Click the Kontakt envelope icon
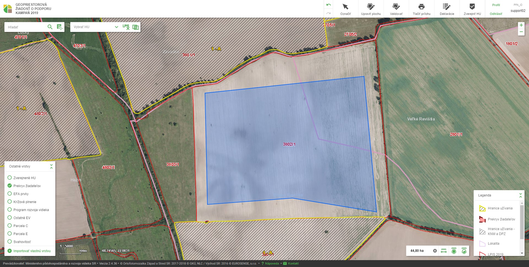529x267 pixels. click(285, 263)
